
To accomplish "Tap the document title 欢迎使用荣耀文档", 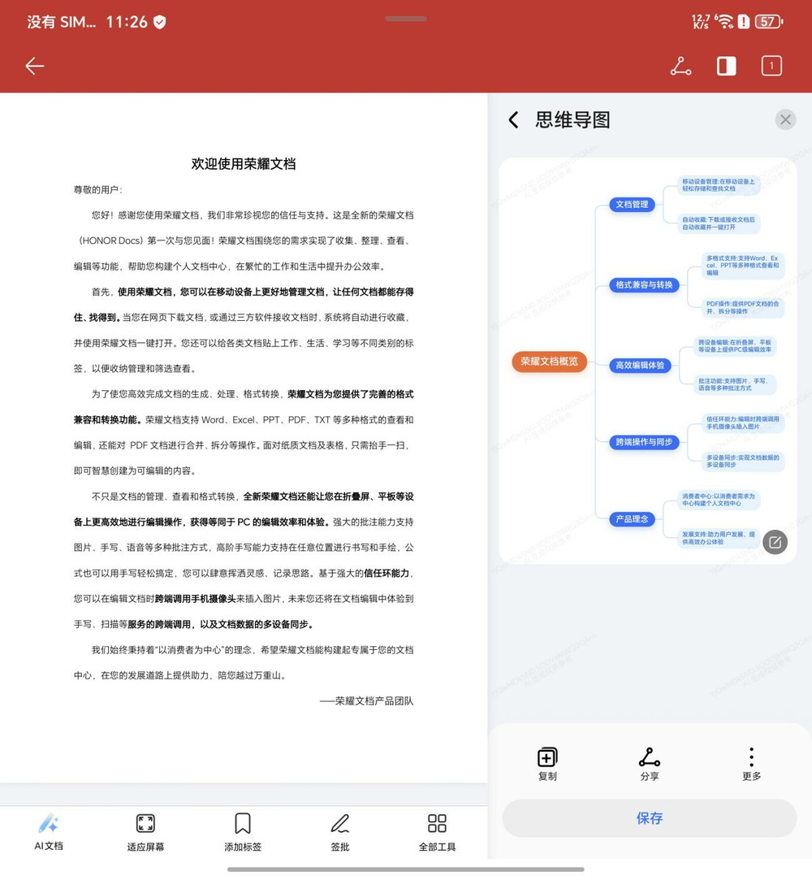I will click(244, 164).
